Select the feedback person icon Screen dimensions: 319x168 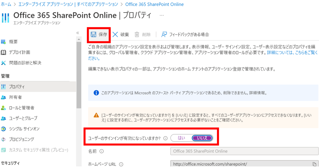click(x=164, y=35)
